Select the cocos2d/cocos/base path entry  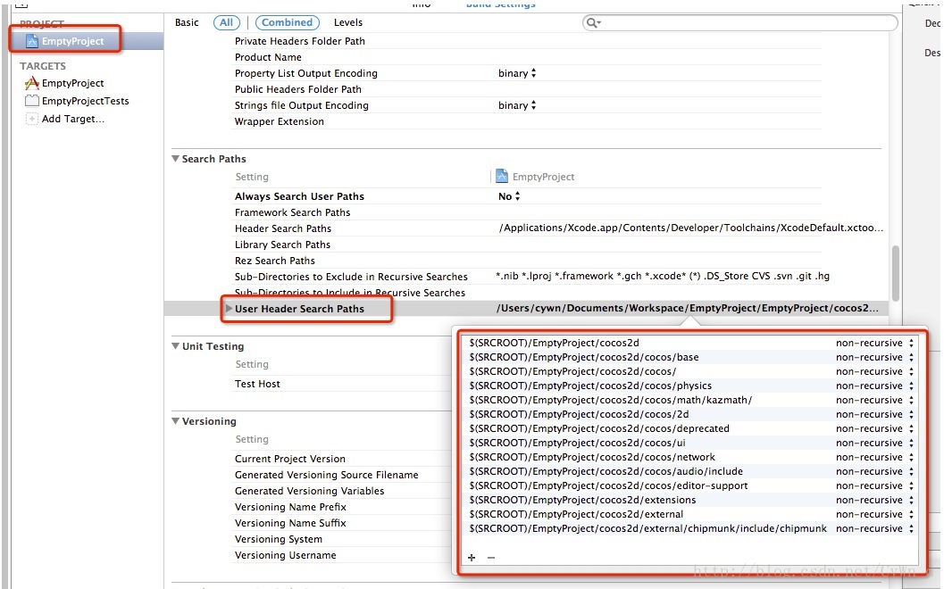pos(584,357)
